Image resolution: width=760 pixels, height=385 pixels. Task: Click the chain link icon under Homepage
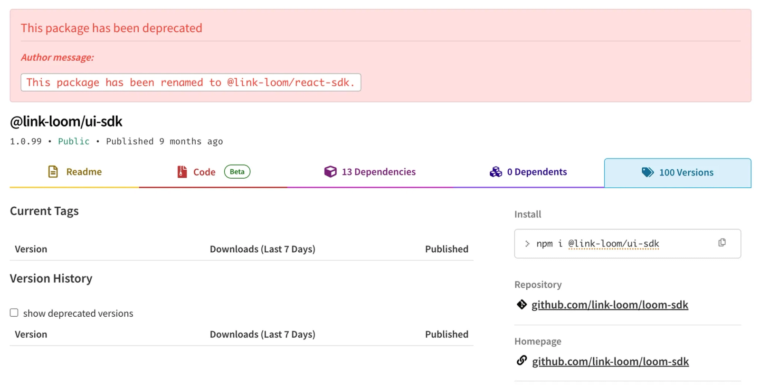tap(522, 360)
